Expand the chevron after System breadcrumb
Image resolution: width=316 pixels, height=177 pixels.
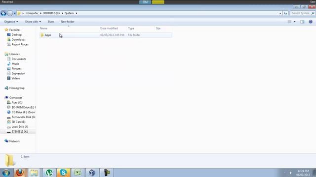[77, 13]
